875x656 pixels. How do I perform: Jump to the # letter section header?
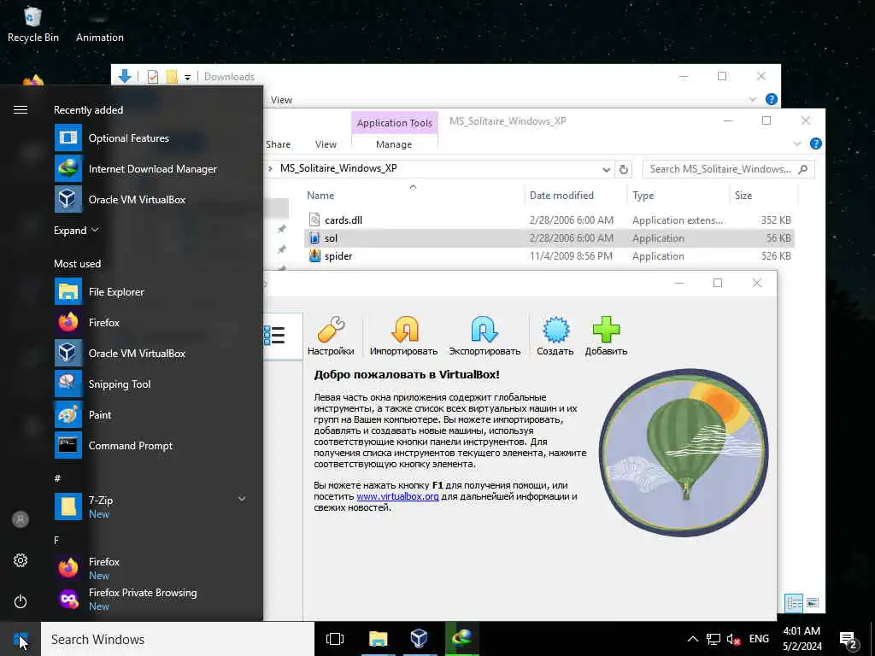pos(57,478)
